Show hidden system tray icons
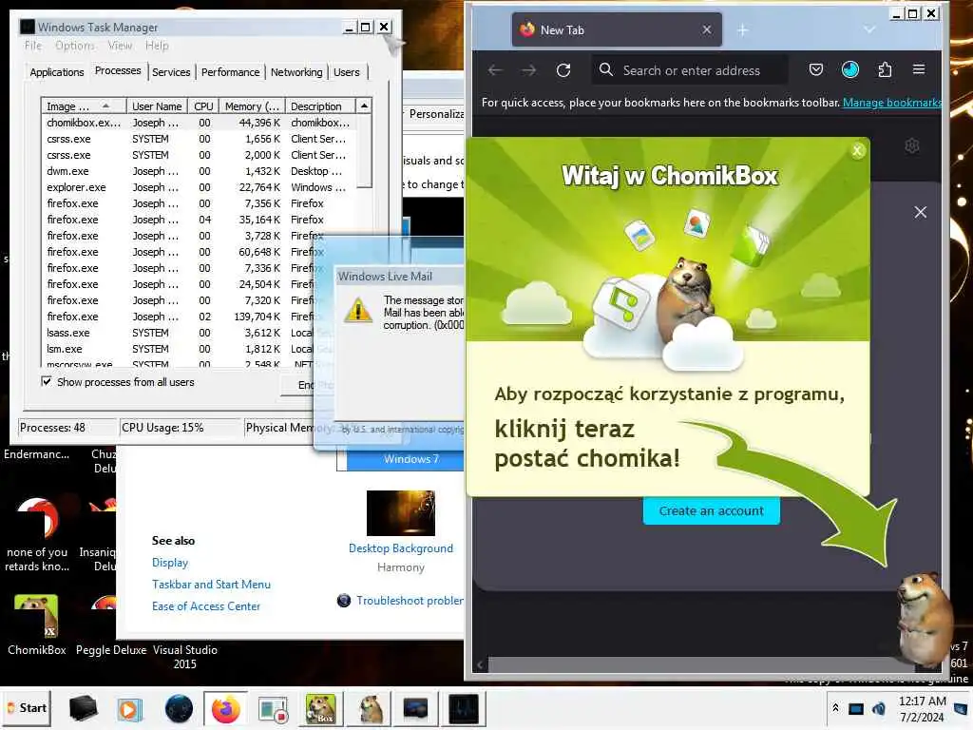Image resolution: width=973 pixels, height=730 pixels. coord(835,708)
